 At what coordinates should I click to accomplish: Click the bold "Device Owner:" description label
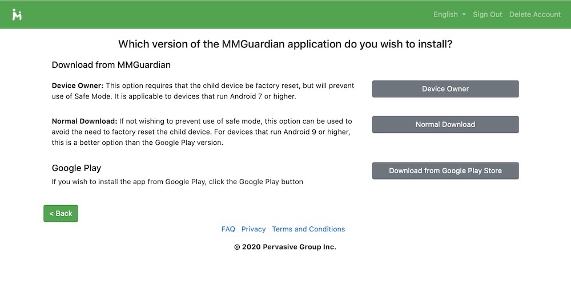pos(78,85)
